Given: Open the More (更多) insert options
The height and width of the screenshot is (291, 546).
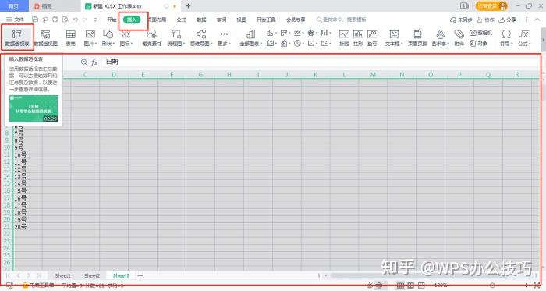Looking at the screenshot, I should coord(225,37).
